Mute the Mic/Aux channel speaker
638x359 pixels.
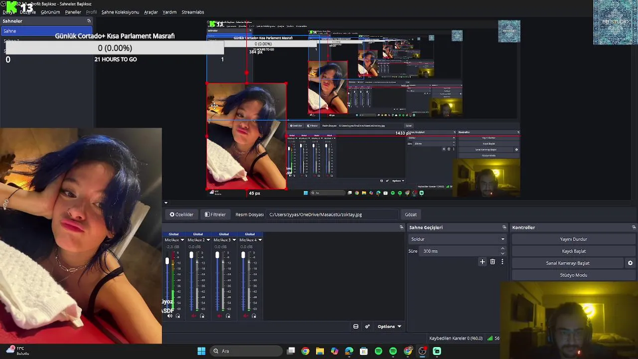coord(169,316)
